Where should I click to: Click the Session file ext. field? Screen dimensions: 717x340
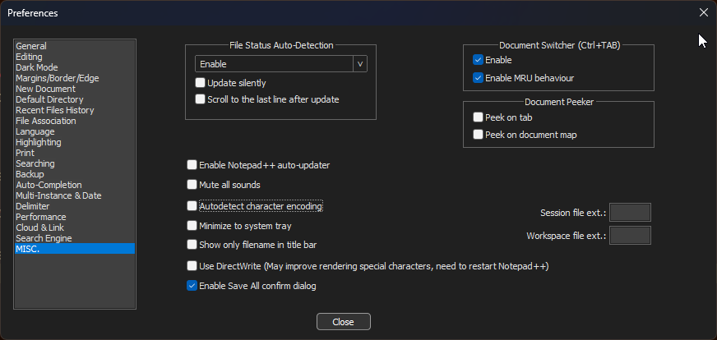tap(630, 213)
